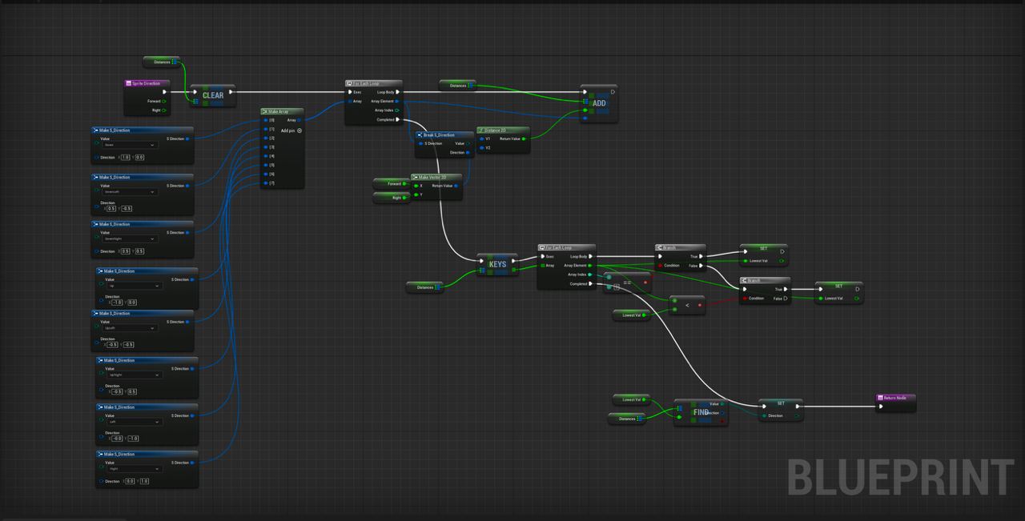This screenshot has height=521, width=1025.
Task: Click Y field -0.5 in DownLeft direction node
Action: tap(127, 209)
